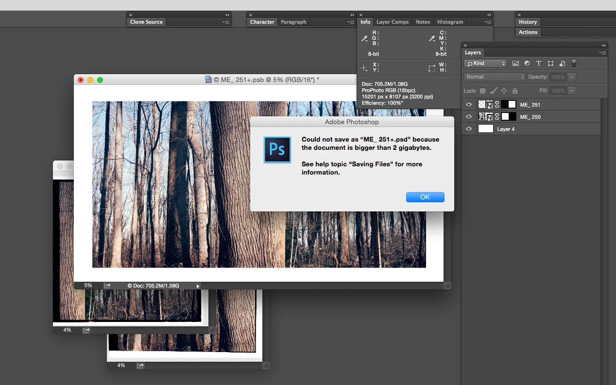The height and width of the screenshot is (385, 616).
Task: Toggle the layer filtering on/off switch
Action: click(x=574, y=64)
